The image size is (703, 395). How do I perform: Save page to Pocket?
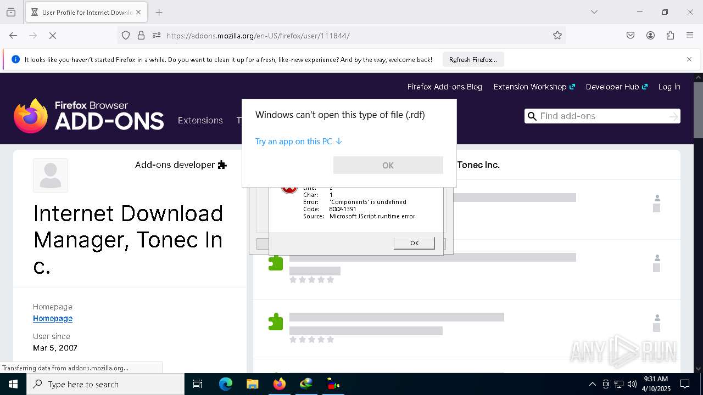pos(631,36)
